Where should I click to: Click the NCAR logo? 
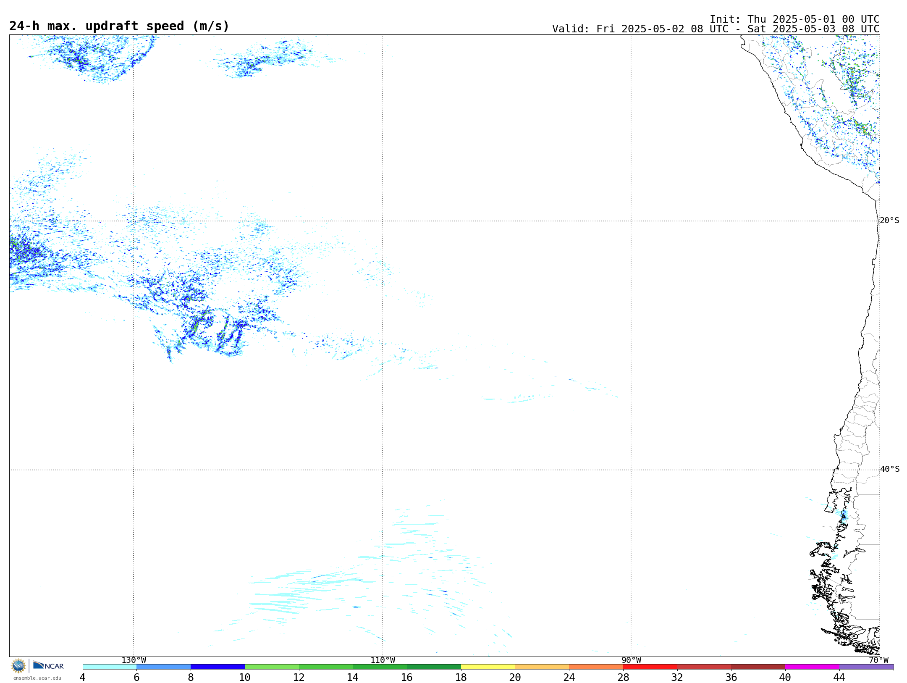point(48,666)
